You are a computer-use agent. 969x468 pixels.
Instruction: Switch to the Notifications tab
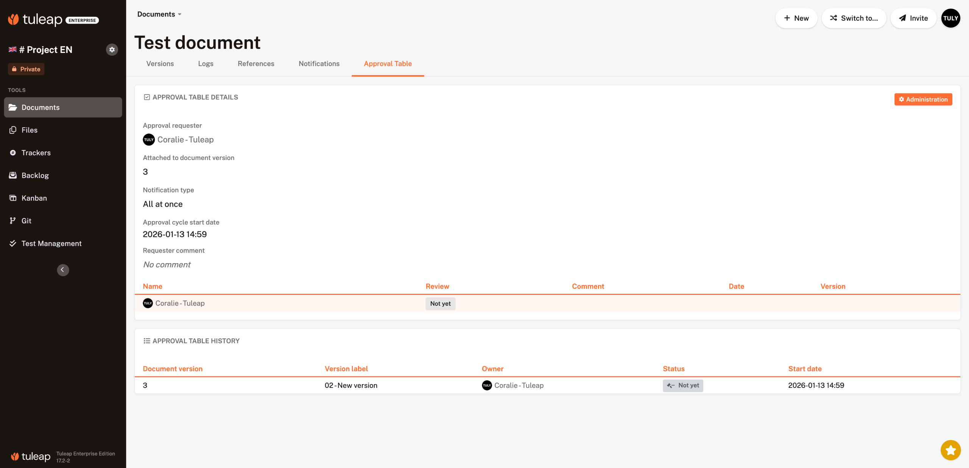point(319,64)
